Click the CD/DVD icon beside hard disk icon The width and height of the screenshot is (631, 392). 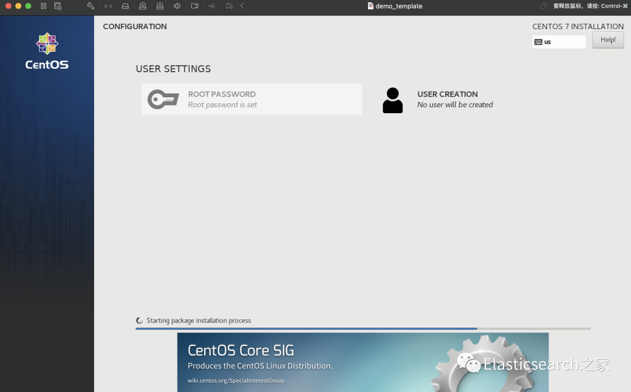(143, 6)
